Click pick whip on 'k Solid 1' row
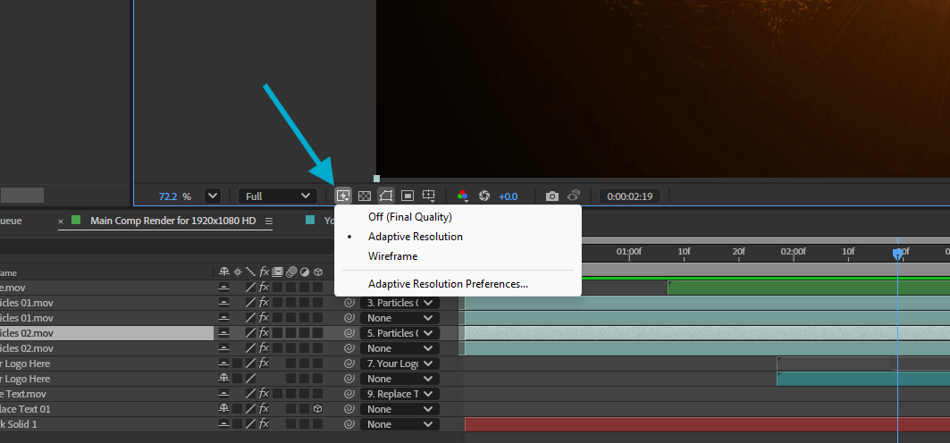Screen dimensions: 950x443 coord(349,424)
